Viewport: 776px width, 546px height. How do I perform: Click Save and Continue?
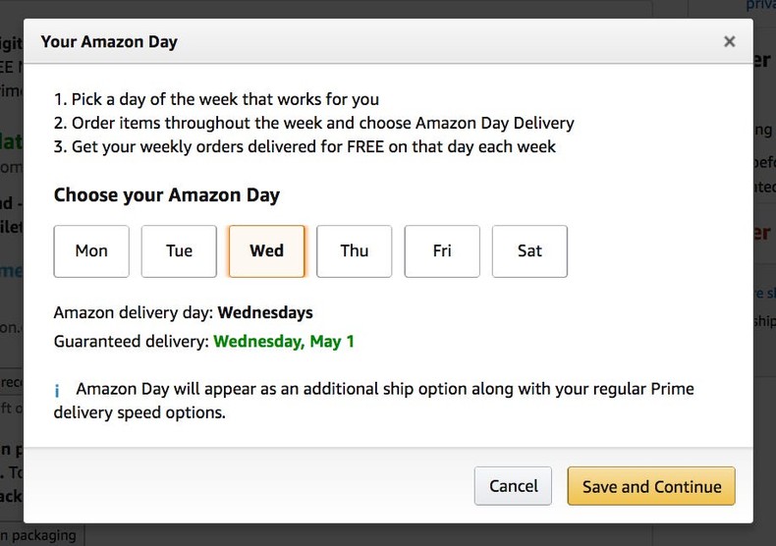[x=651, y=486]
